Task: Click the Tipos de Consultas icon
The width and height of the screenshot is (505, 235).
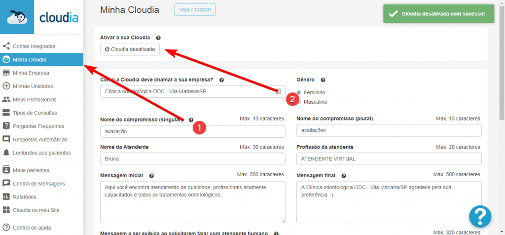Action: (x=6, y=113)
